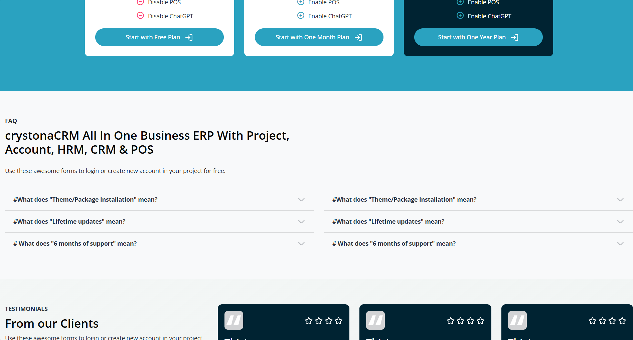
Task: Click the Start with Free Plan button
Action: tap(159, 37)
